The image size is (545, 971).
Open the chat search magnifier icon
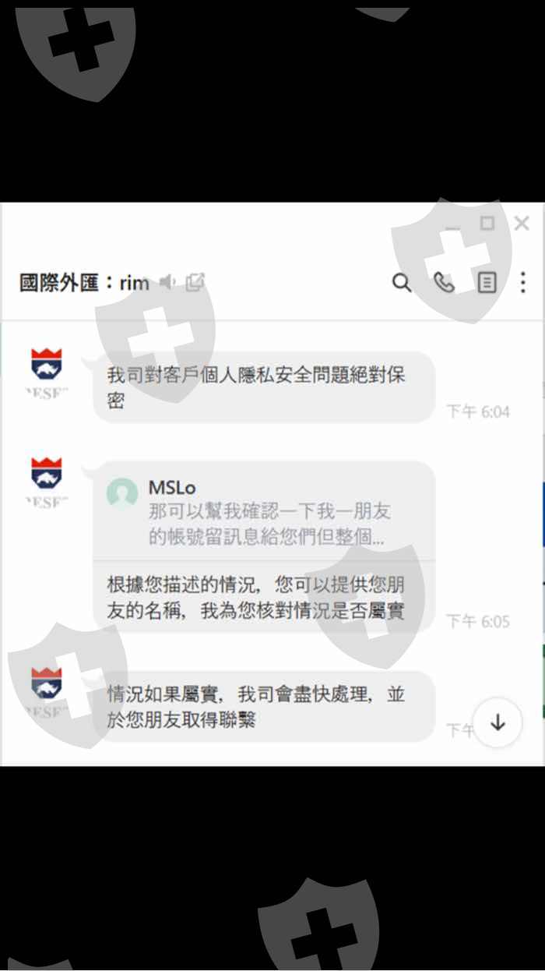402,282
